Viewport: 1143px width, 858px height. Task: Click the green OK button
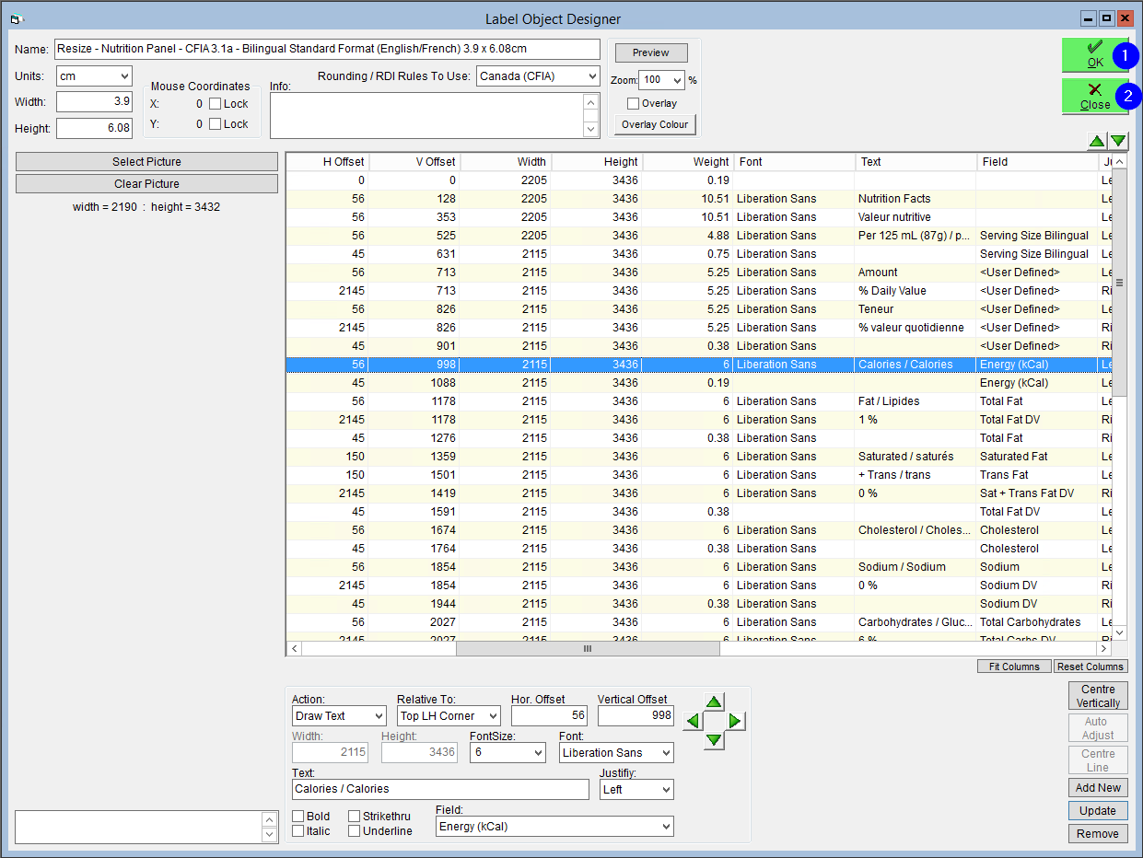(1095, 55)
